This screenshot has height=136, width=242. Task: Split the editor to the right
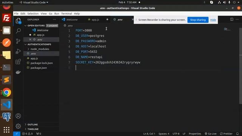point(232,19)
